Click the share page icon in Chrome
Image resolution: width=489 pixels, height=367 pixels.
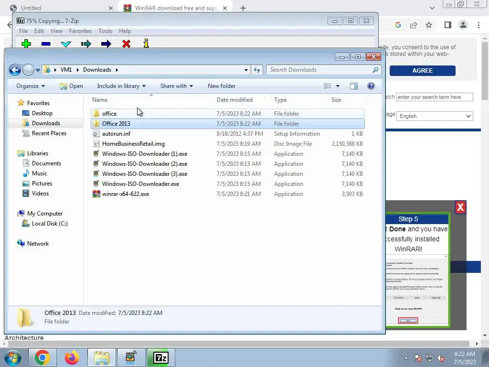pyautogui.click(x=414, y=25)
